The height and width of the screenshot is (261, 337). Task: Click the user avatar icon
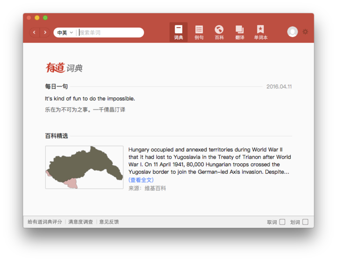click(293, 32)
